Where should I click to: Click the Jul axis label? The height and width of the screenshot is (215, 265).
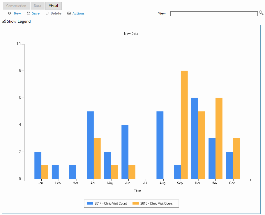pos(146,183)
